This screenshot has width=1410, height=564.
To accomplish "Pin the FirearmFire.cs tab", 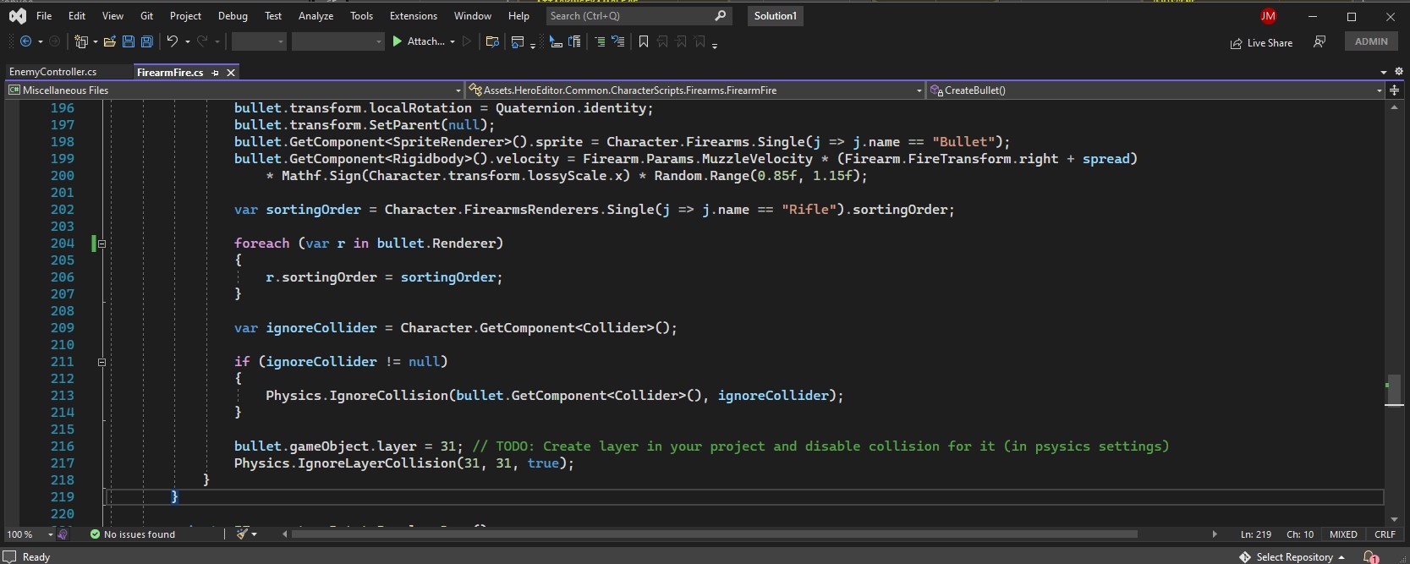I will (x=215, y=73).
